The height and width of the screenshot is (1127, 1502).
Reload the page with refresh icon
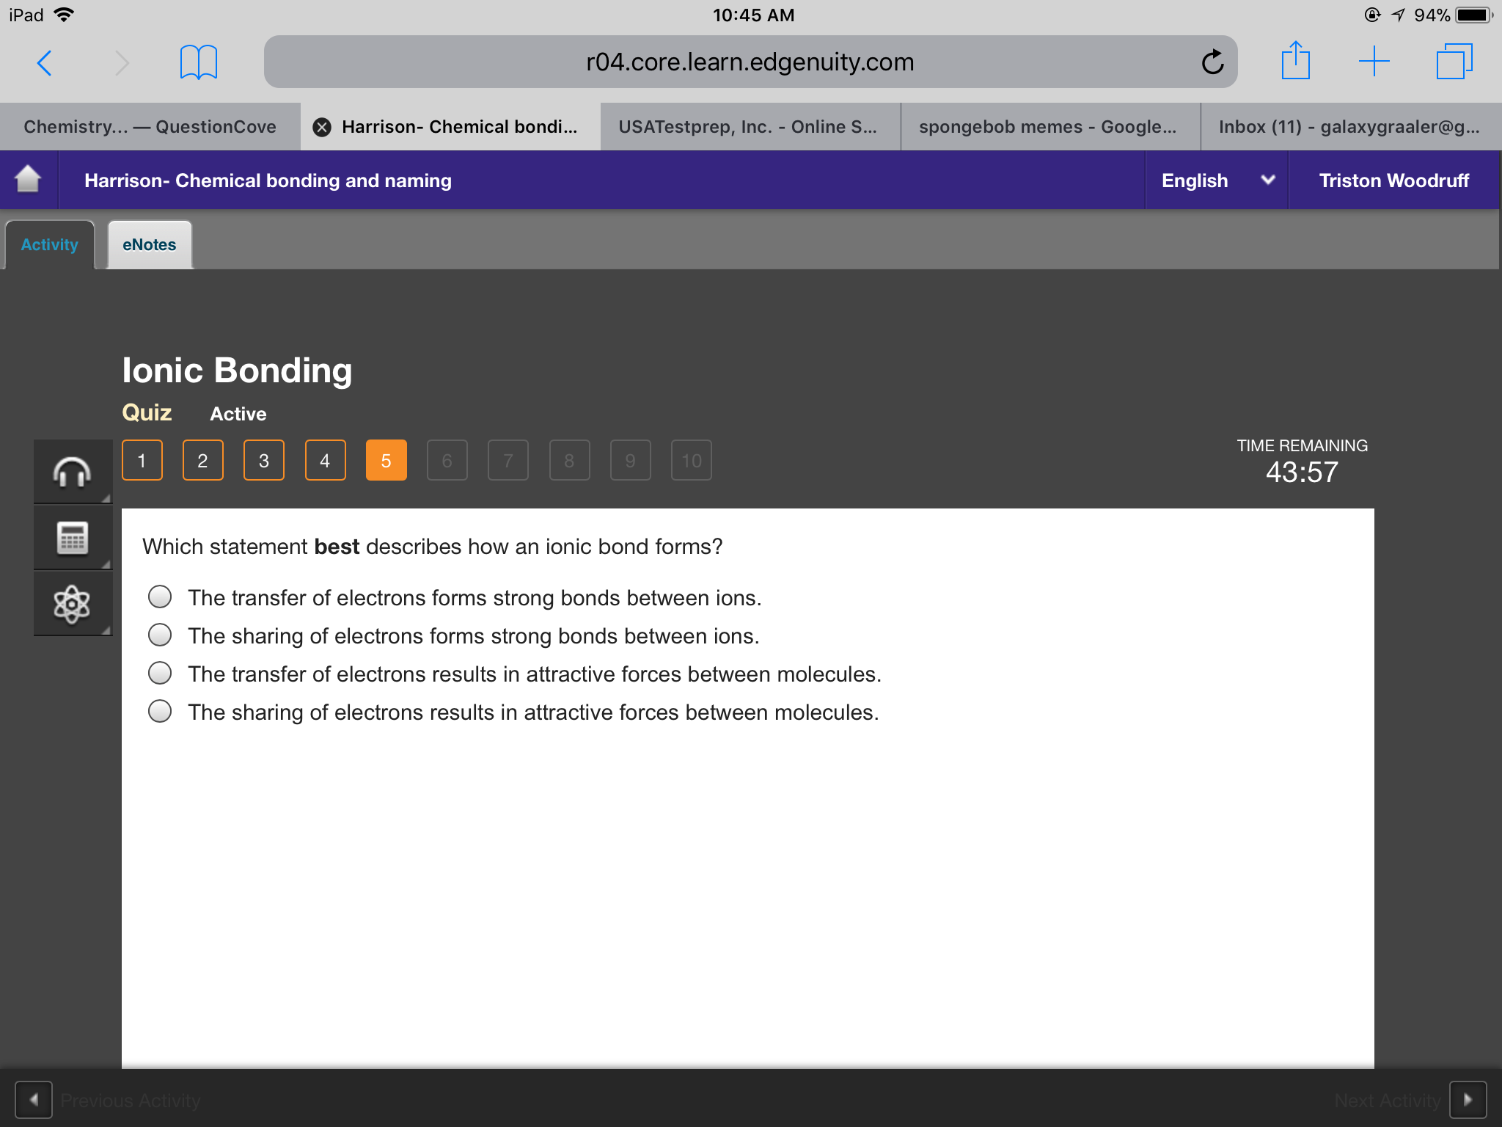click(x=1212, y=62)
